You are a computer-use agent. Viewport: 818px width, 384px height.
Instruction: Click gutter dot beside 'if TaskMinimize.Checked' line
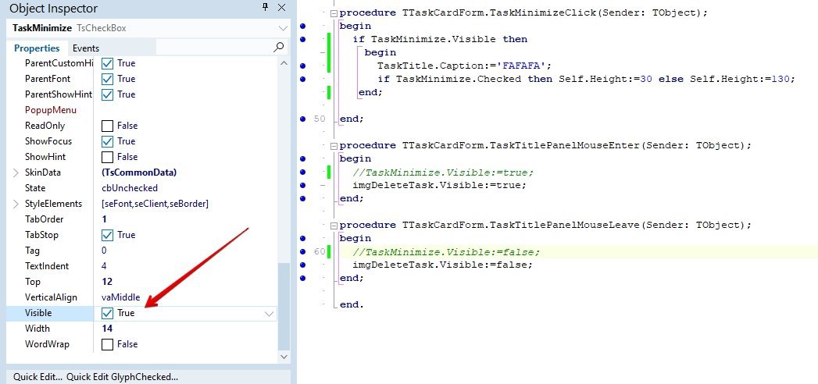(302, 79)
